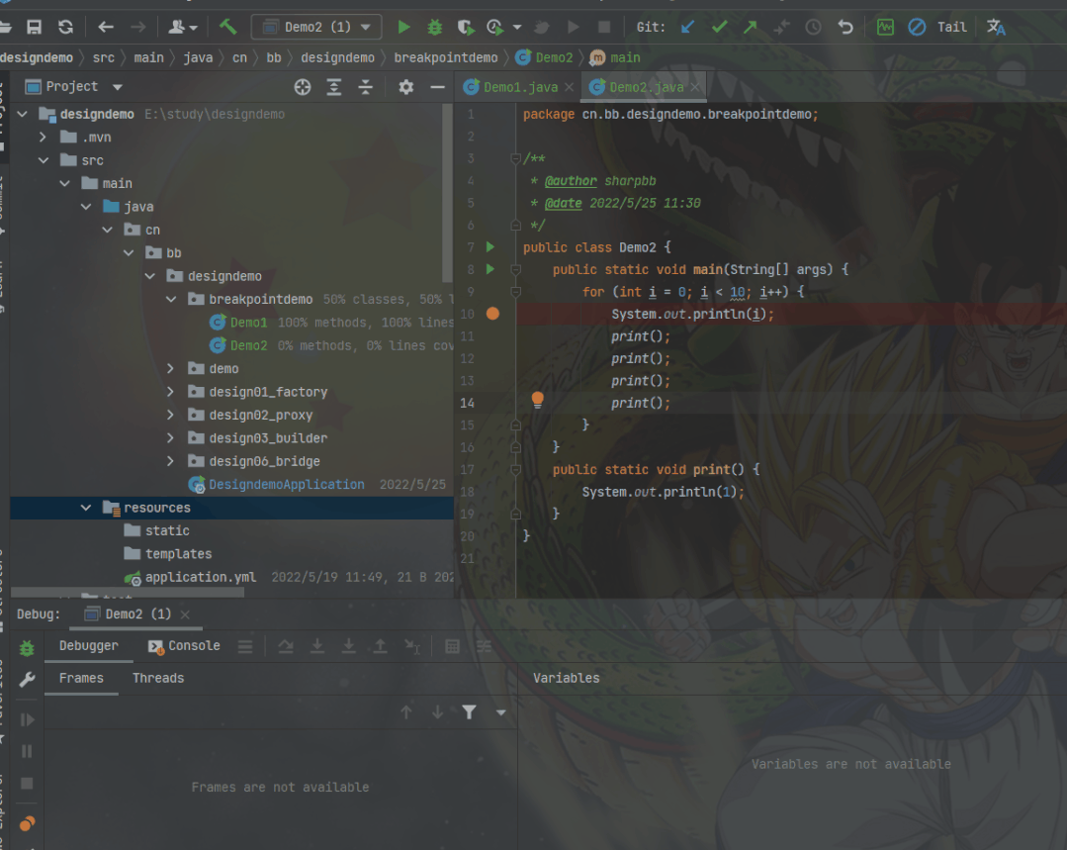The width and height of the screenshot is (1067, 850).
Task: Expand the demo folder in the Project tree
Action: [169, 368]
